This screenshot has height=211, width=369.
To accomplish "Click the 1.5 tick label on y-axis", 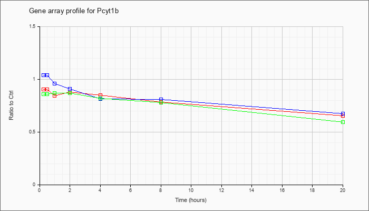I will point(33,26).
